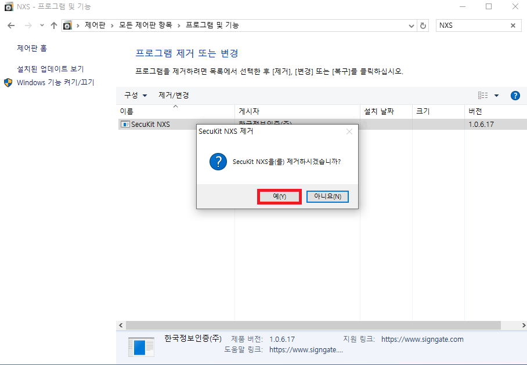Select the SecuKit NXS program row
Viewport: 527px width, 365px height.
coord(323,125)
